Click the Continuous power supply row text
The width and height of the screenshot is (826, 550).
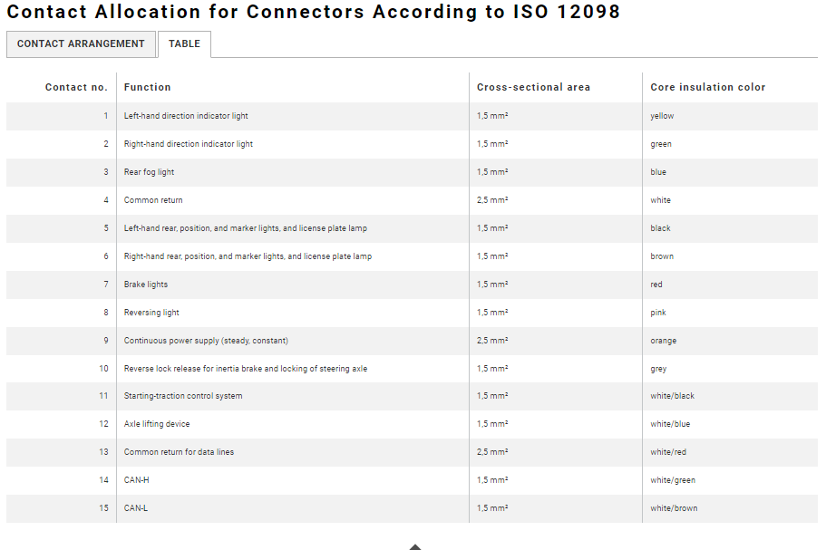pos(206,341)
